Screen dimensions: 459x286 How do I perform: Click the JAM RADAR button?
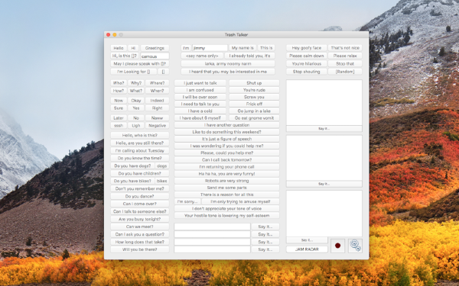(x=307, y=249)
